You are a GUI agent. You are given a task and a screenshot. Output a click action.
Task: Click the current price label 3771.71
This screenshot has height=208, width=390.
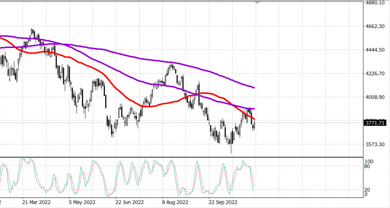(x=375, y=123)
